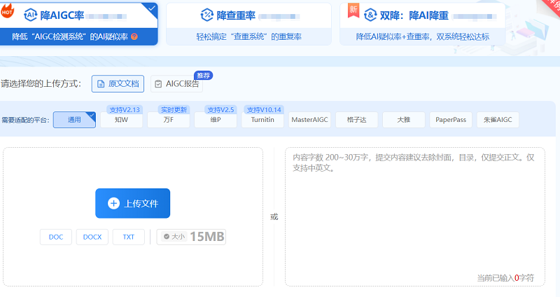Click the 当前已输入0字符 counter text

pyautogui.click(x=505, y=277)
